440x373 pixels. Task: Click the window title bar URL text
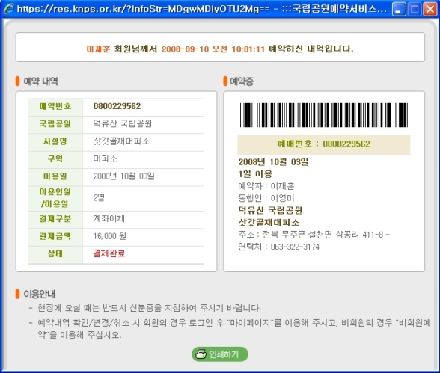[143, 9]
